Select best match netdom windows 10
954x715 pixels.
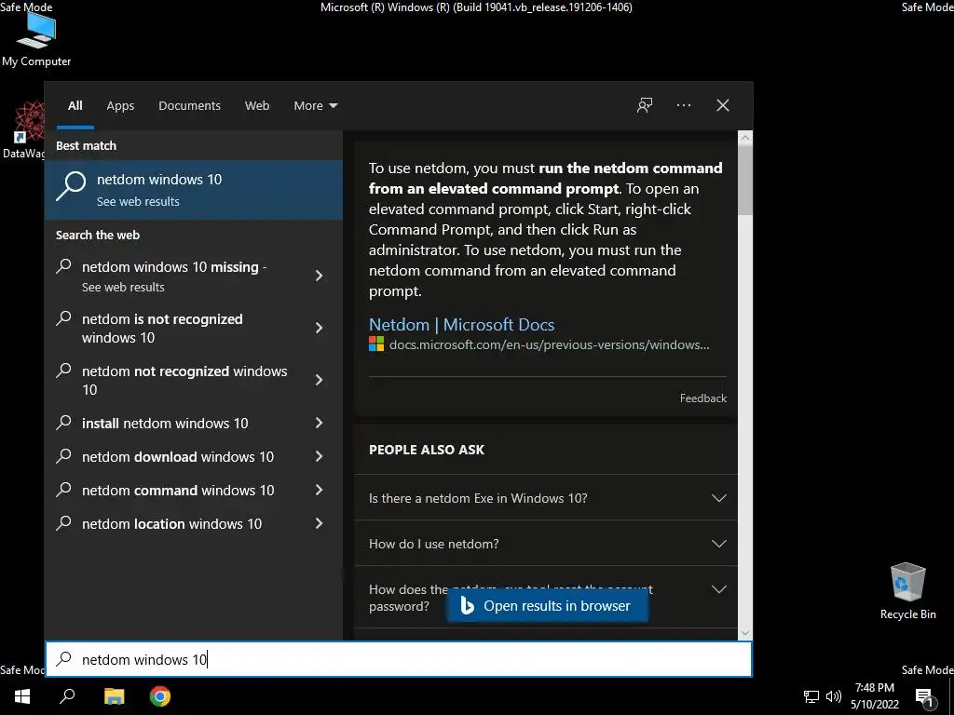(x=194, y=190)
